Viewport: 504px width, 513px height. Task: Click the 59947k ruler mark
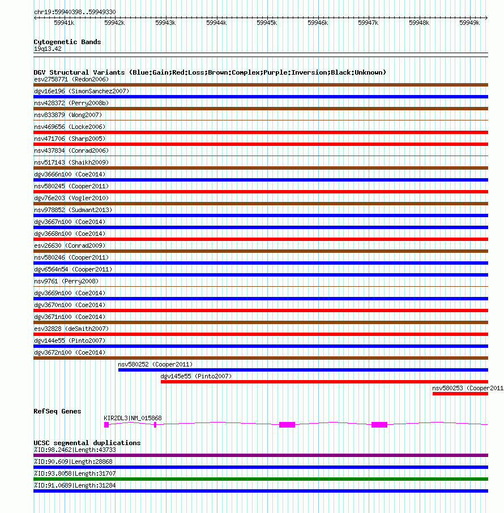368,23
